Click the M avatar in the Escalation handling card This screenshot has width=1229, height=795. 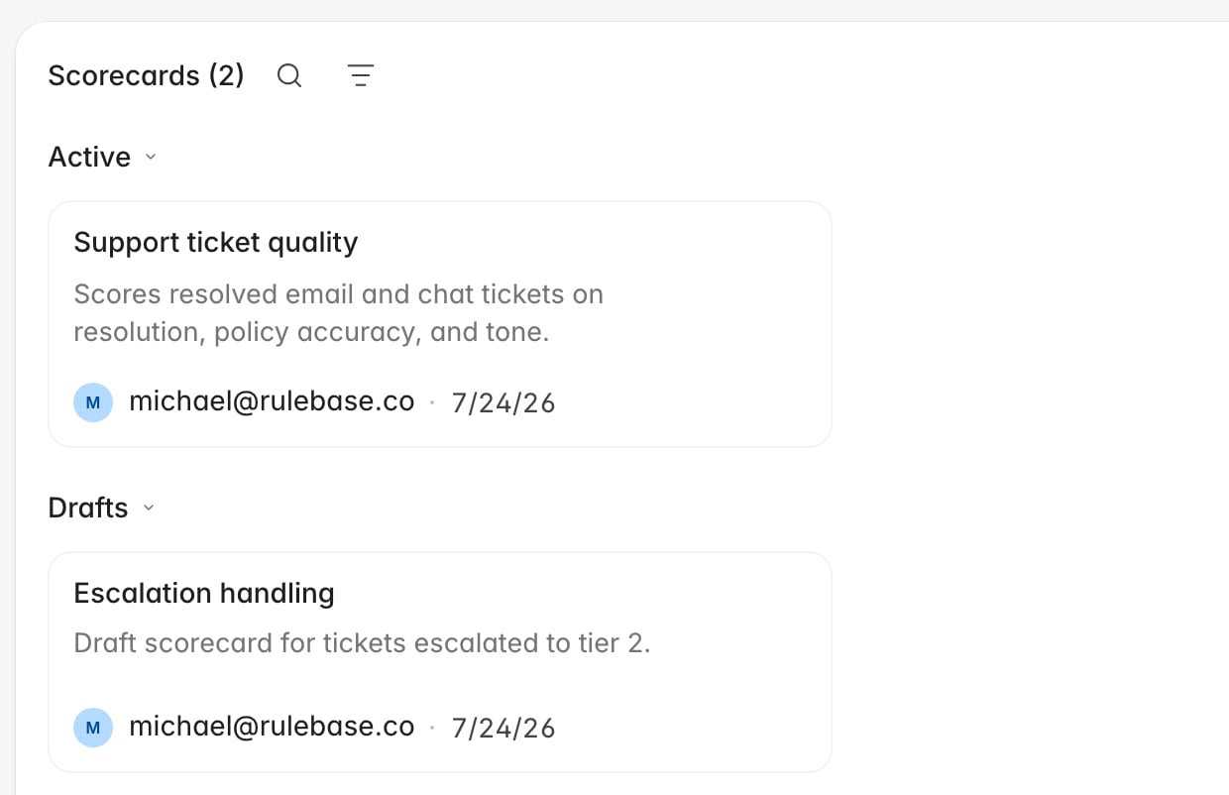pyautogui.click(x=93, y=728)
